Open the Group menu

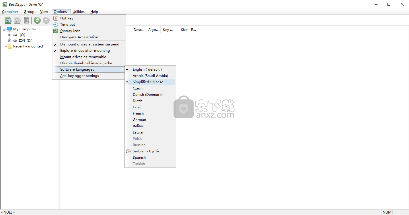(29, 12)
